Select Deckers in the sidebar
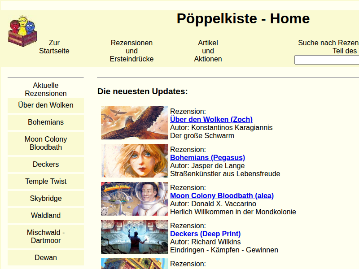 (46, 165)
